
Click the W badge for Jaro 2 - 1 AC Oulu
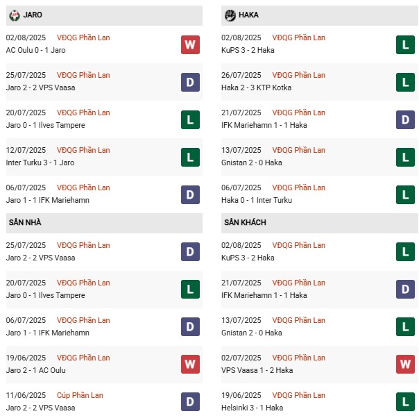click(x=190, y=365)
